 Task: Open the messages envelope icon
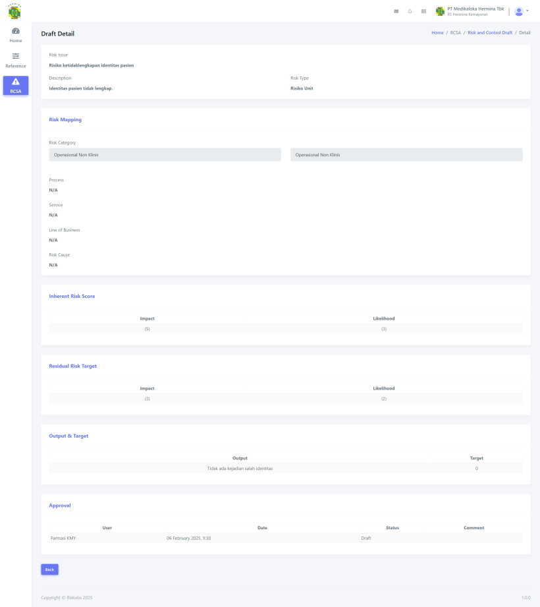(396, 11)
